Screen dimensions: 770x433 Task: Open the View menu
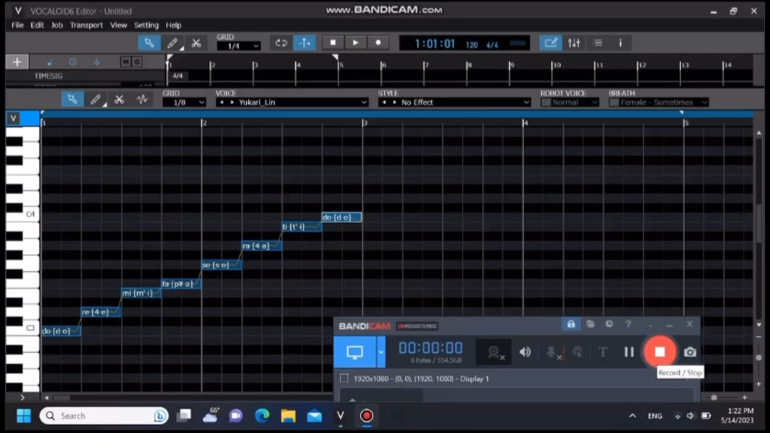point(119,25)
